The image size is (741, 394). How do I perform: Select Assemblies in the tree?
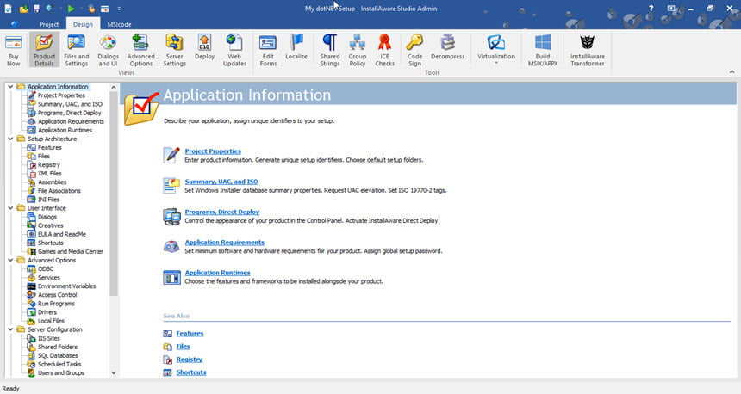[52, 182]
